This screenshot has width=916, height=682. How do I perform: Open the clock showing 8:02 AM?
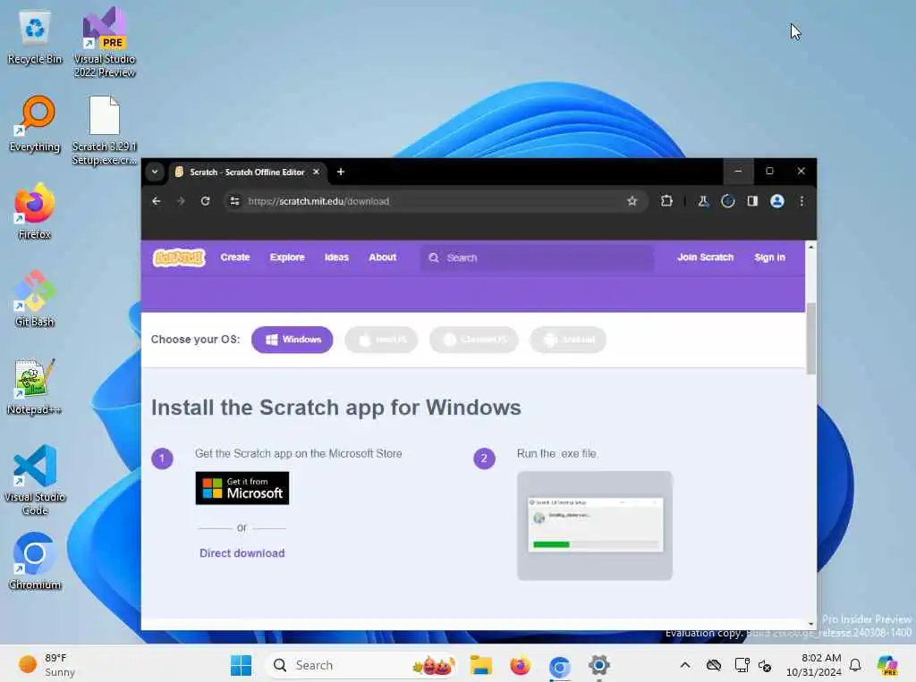point(814,665)
